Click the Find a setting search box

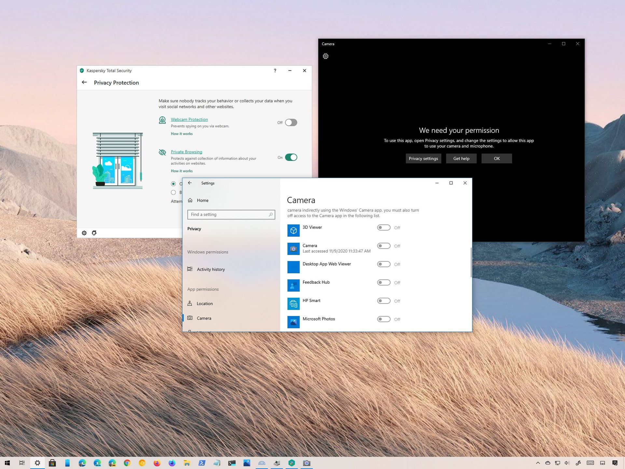point(231,214)
